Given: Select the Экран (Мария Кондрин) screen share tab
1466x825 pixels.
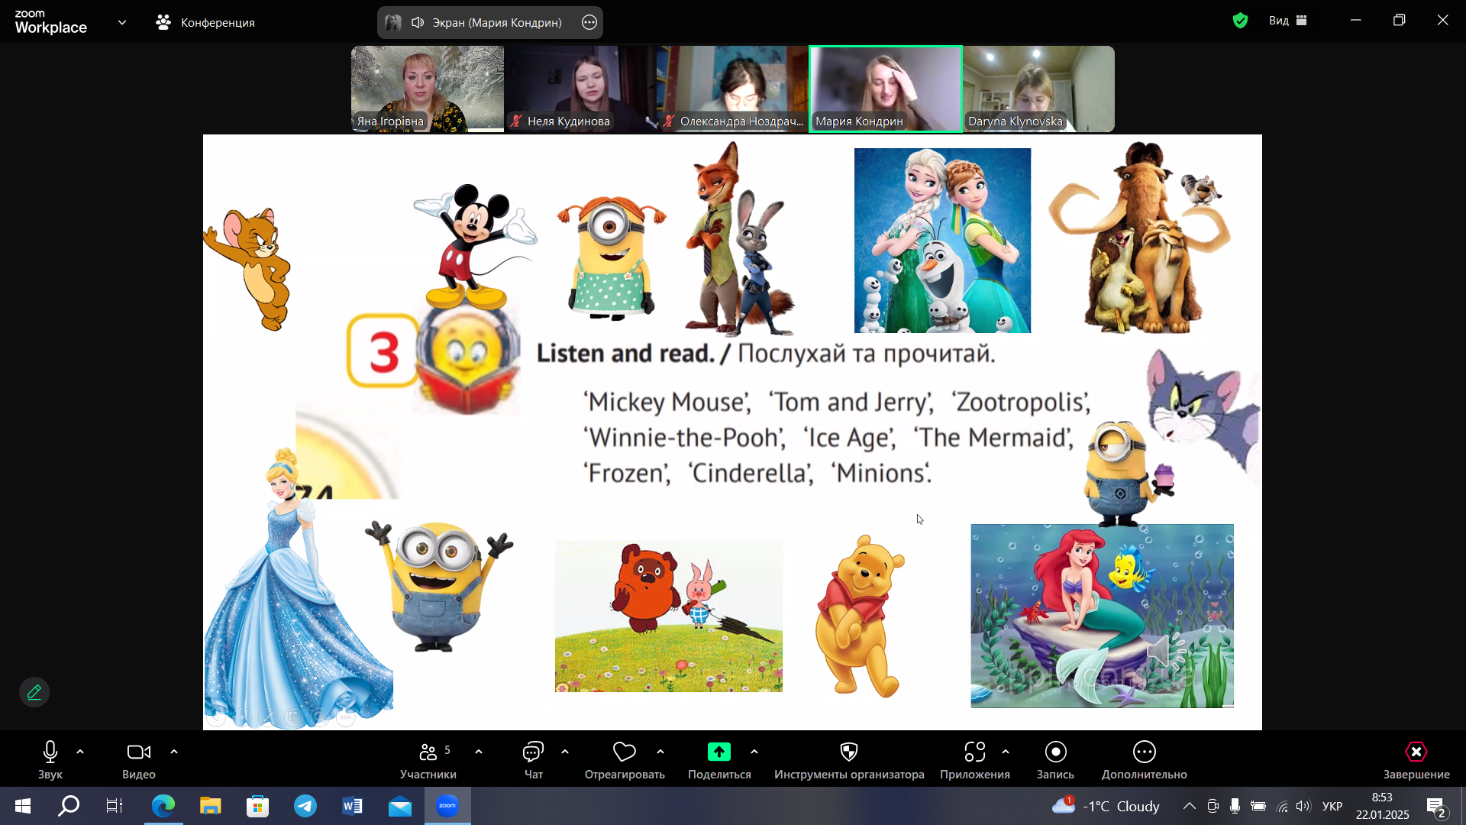Looking at the screenshot, I should click(x=489, y=22).
